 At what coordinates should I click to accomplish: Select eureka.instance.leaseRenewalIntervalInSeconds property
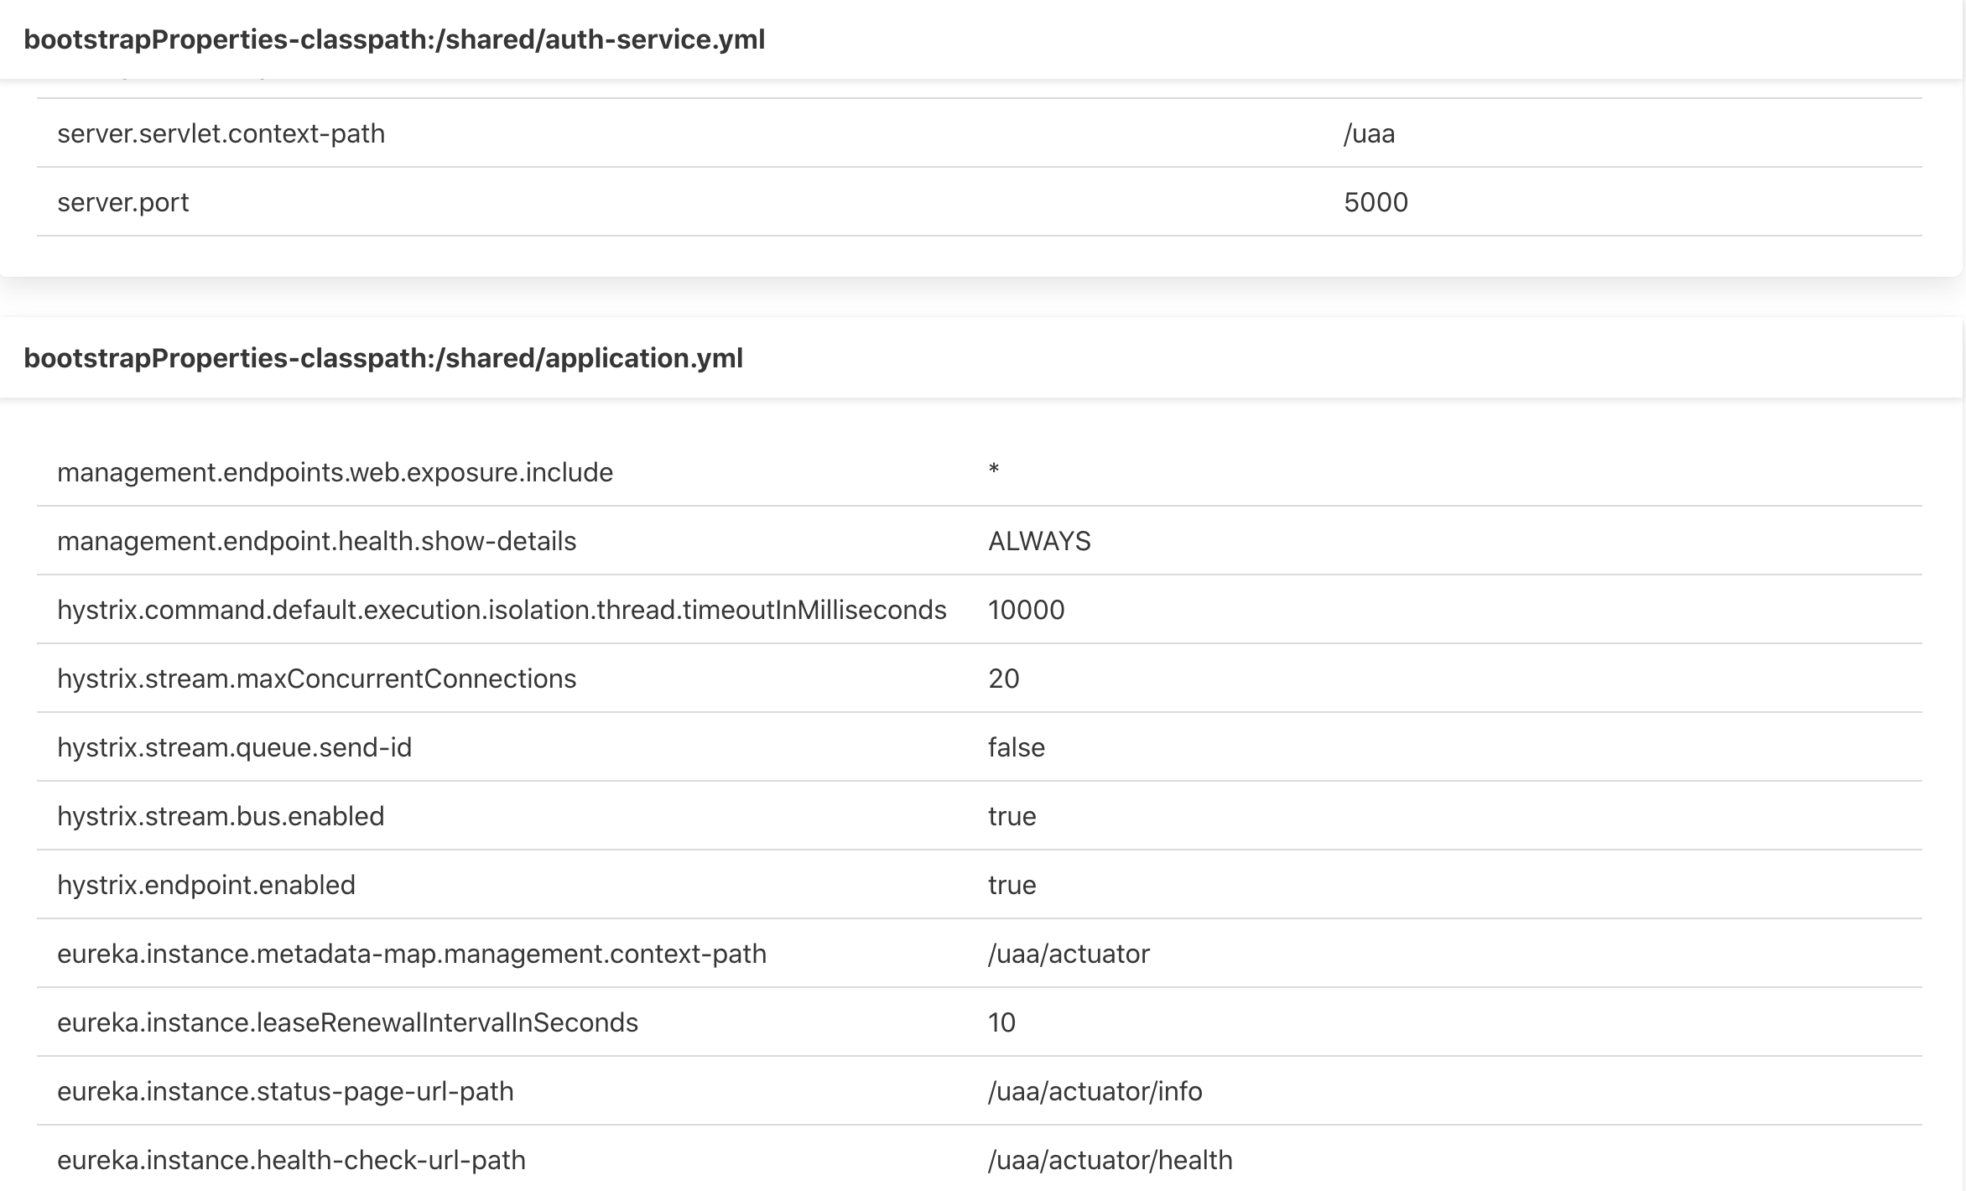[x=347, y=1022]
